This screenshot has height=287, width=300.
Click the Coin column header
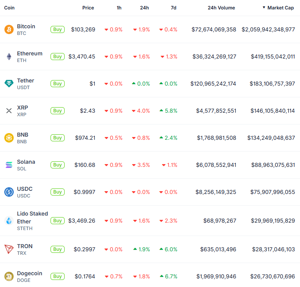[9, 8]
